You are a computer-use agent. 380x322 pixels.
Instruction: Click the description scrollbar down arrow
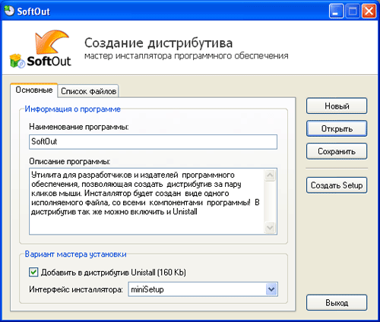coord(270,227)
